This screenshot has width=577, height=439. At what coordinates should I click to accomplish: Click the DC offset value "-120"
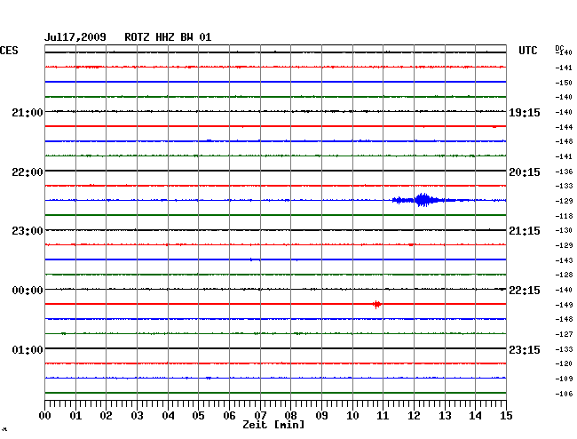(564, 363)
